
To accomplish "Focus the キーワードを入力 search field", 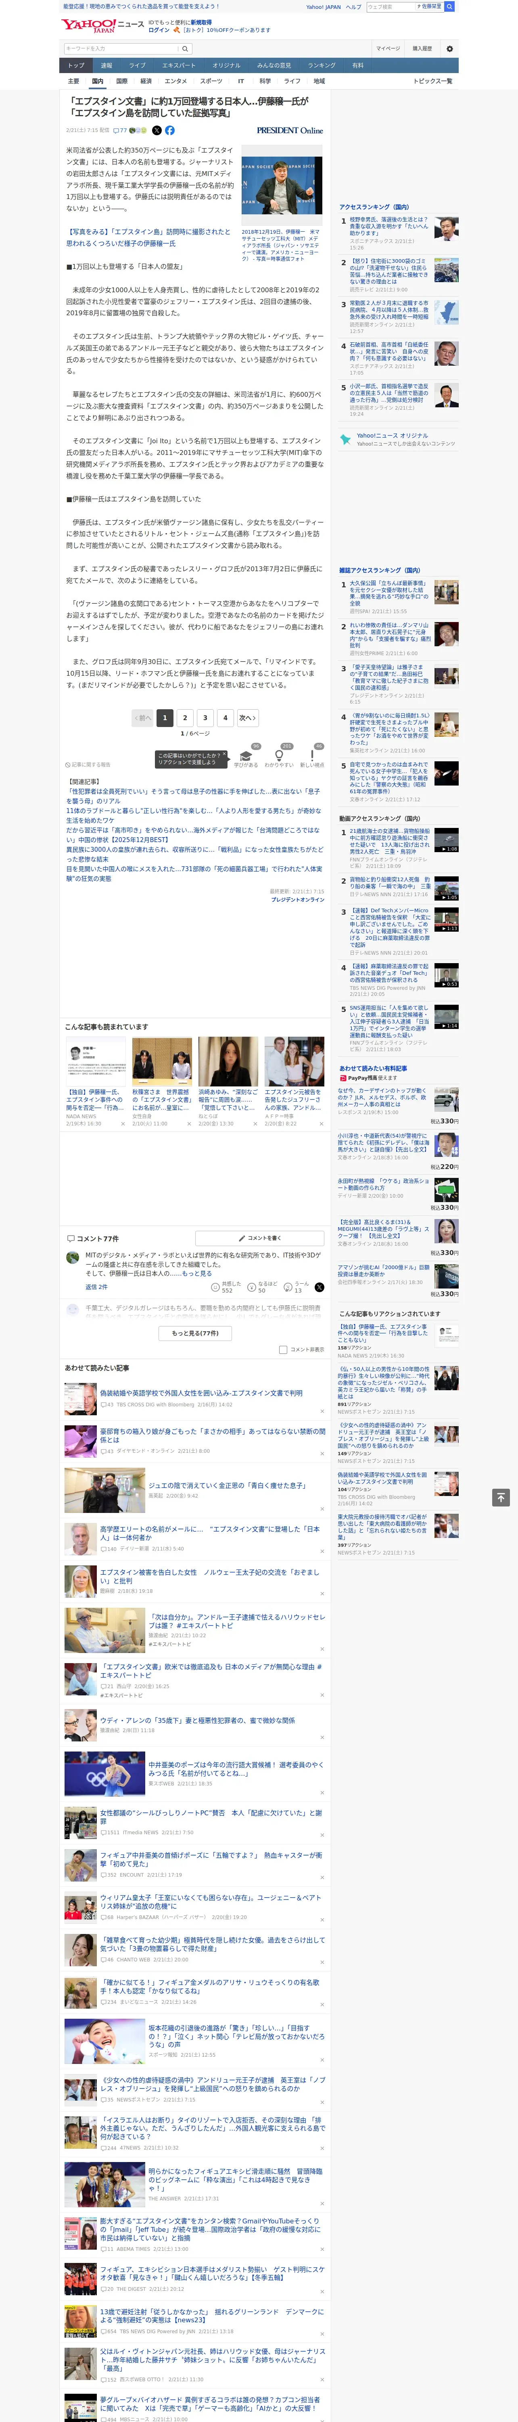I will [x=121, y=49].
